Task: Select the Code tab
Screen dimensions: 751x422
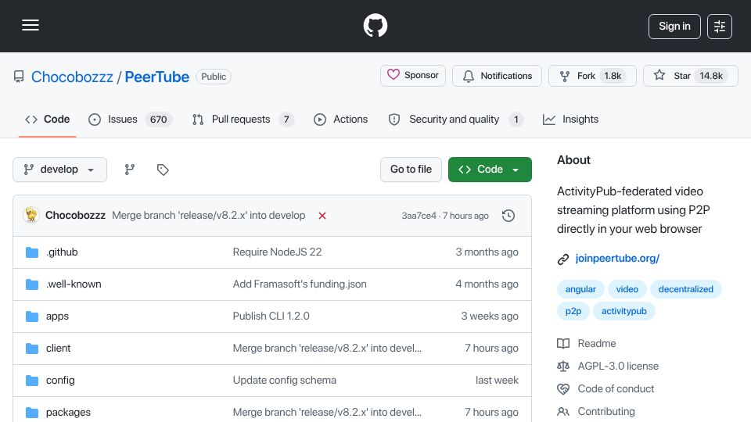Action: (x=48, y=119)
